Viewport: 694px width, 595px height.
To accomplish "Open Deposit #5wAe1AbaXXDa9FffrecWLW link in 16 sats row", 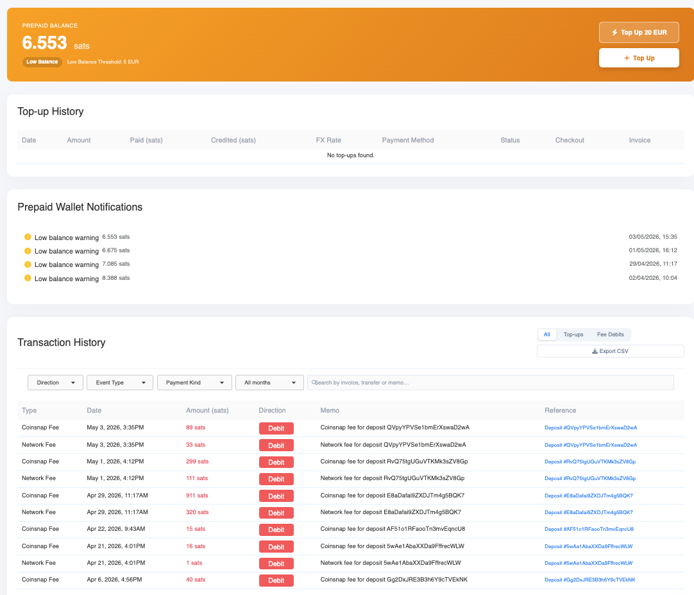I will pos(588,546).
